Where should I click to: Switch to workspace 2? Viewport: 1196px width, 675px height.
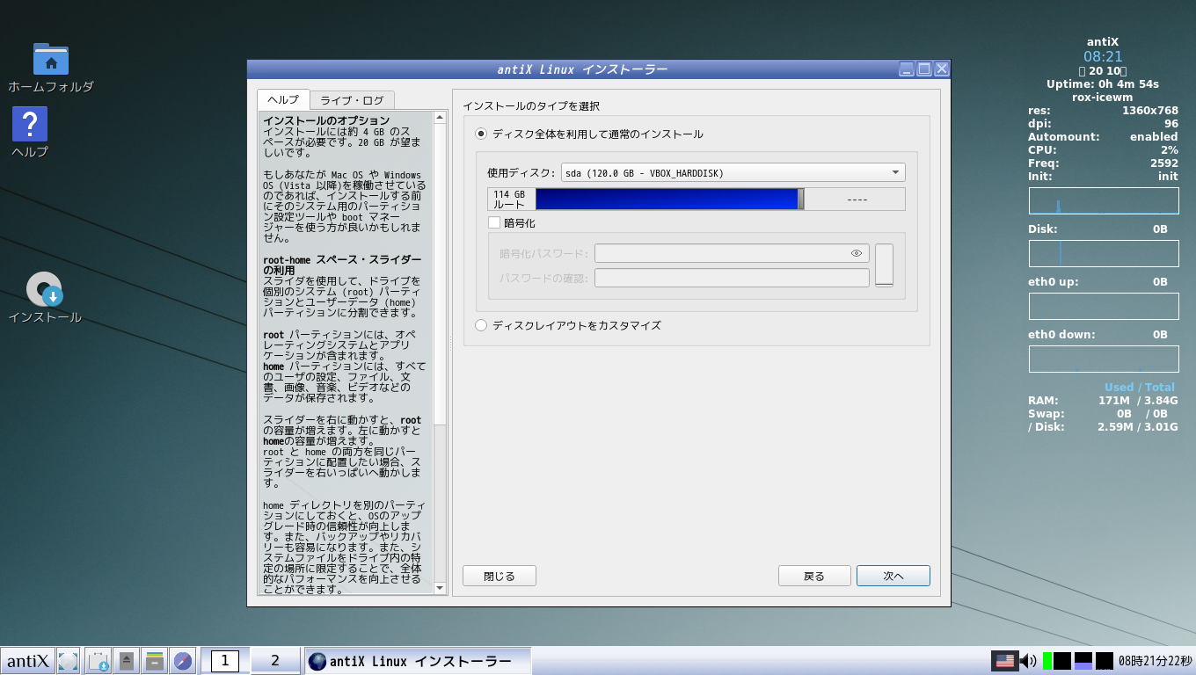275,660
